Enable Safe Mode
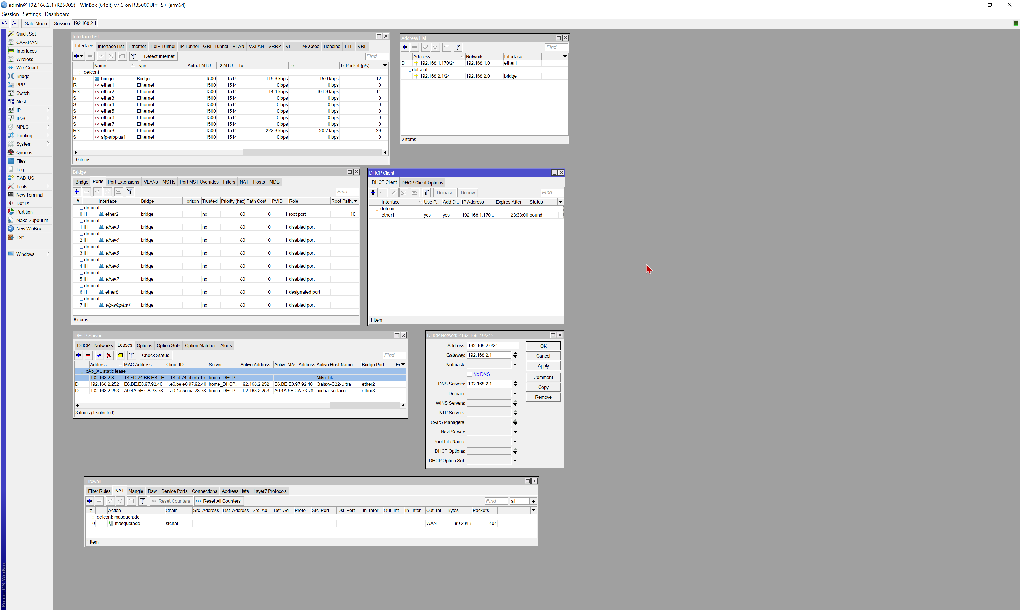Screen dimensions: 1020x610 35,23
